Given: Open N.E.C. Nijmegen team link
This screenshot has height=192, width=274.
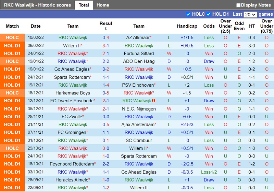Looking at the screenshot, I should [x=139, y=109].
